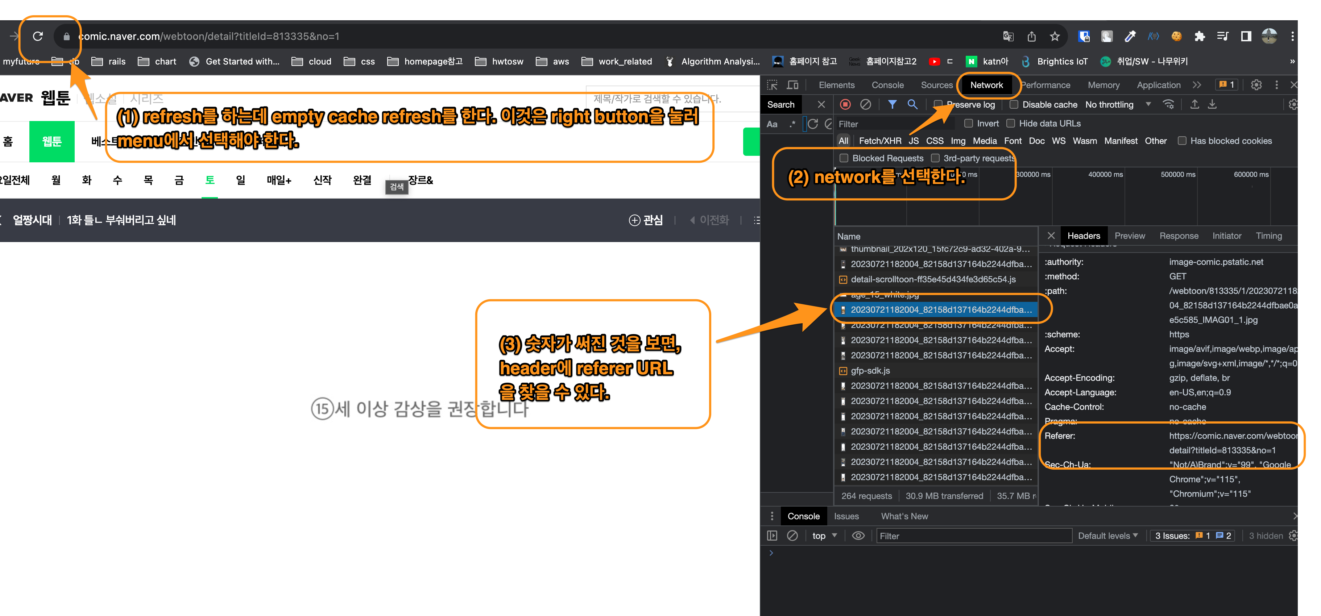Open the top JavaScript context dropdown

[824, 536]
